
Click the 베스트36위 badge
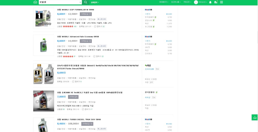click(101, 46)
